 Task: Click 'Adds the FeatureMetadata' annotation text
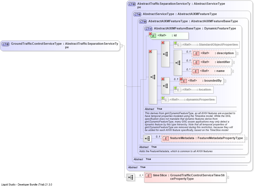(176, 151)
